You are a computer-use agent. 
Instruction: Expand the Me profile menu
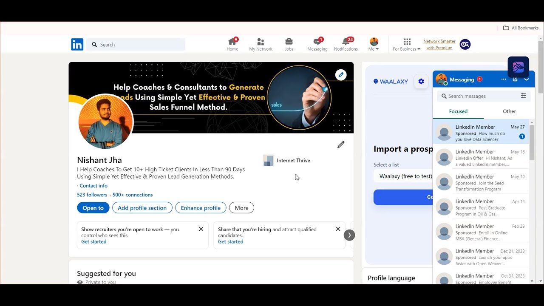(x=374, y=44)
